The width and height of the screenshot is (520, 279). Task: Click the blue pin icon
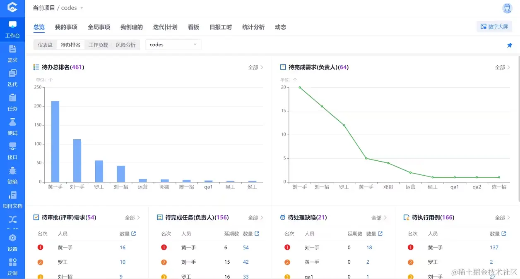510,45
